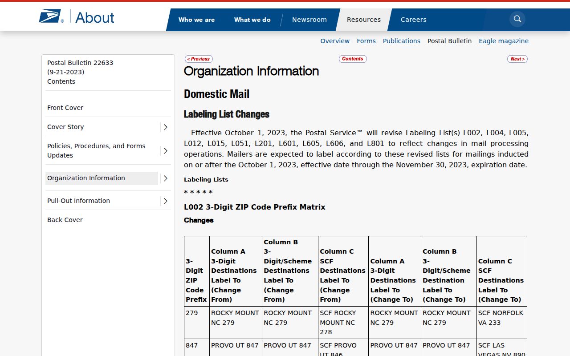The image size is (570, 356).
Task: Open the Back Cover sidebar item
Action: coord(65,220)
